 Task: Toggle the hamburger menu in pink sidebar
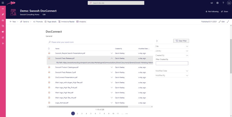(3, 9)
